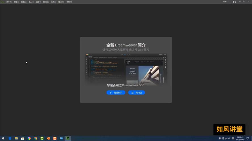Open the 插入(I) menu
The width and height of the screenshot is (252, 141).
31,2
